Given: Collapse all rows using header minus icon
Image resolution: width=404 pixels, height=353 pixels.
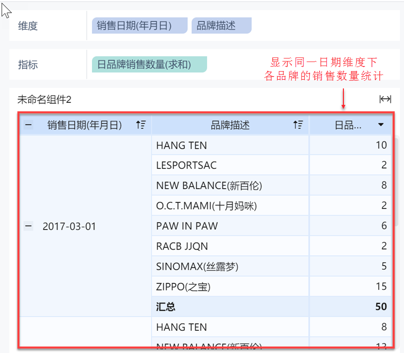Looking at the screenshot, I should (x=29, y=125).
